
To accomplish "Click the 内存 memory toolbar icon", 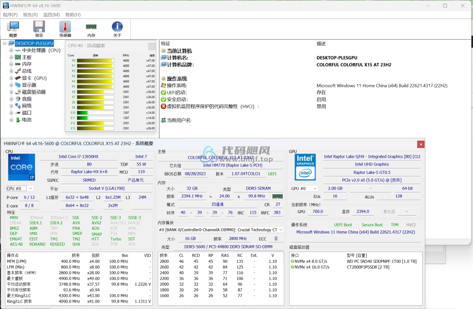I will 91,29.
